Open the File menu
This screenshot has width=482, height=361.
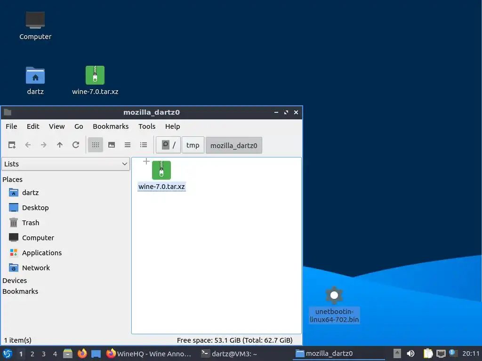11,126
